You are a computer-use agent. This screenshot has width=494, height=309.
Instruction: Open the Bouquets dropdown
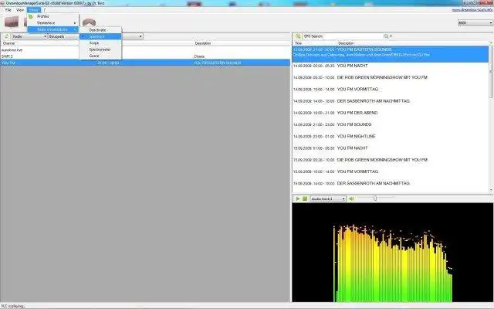(x=63, y=36)
